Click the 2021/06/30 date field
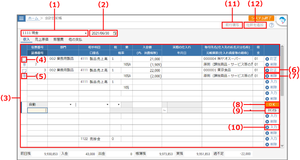Viewport: 300px width, 160px height. tap(103, 33)
